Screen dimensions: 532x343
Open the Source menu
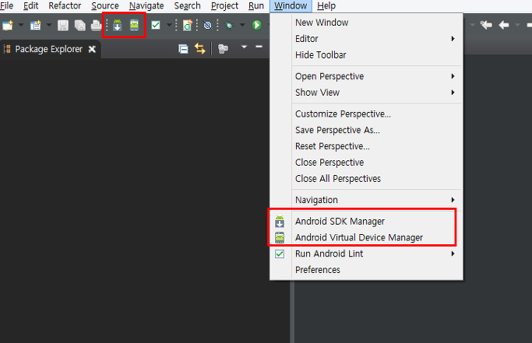[105, 5]
